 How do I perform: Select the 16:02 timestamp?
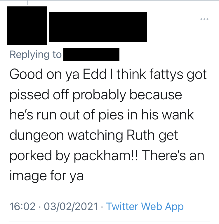click(x=22, y=207)
